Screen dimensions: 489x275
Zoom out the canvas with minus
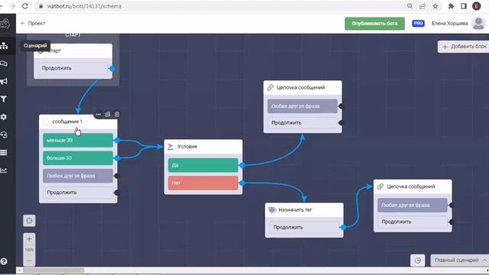(29, 260)
